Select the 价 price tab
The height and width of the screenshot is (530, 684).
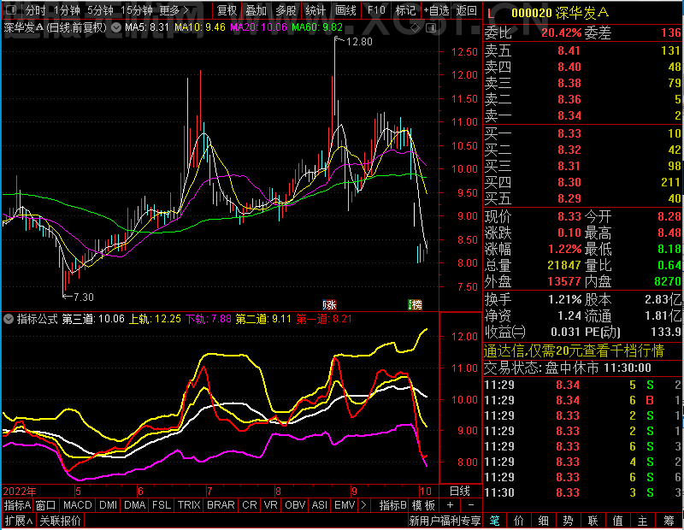(519, 521)
